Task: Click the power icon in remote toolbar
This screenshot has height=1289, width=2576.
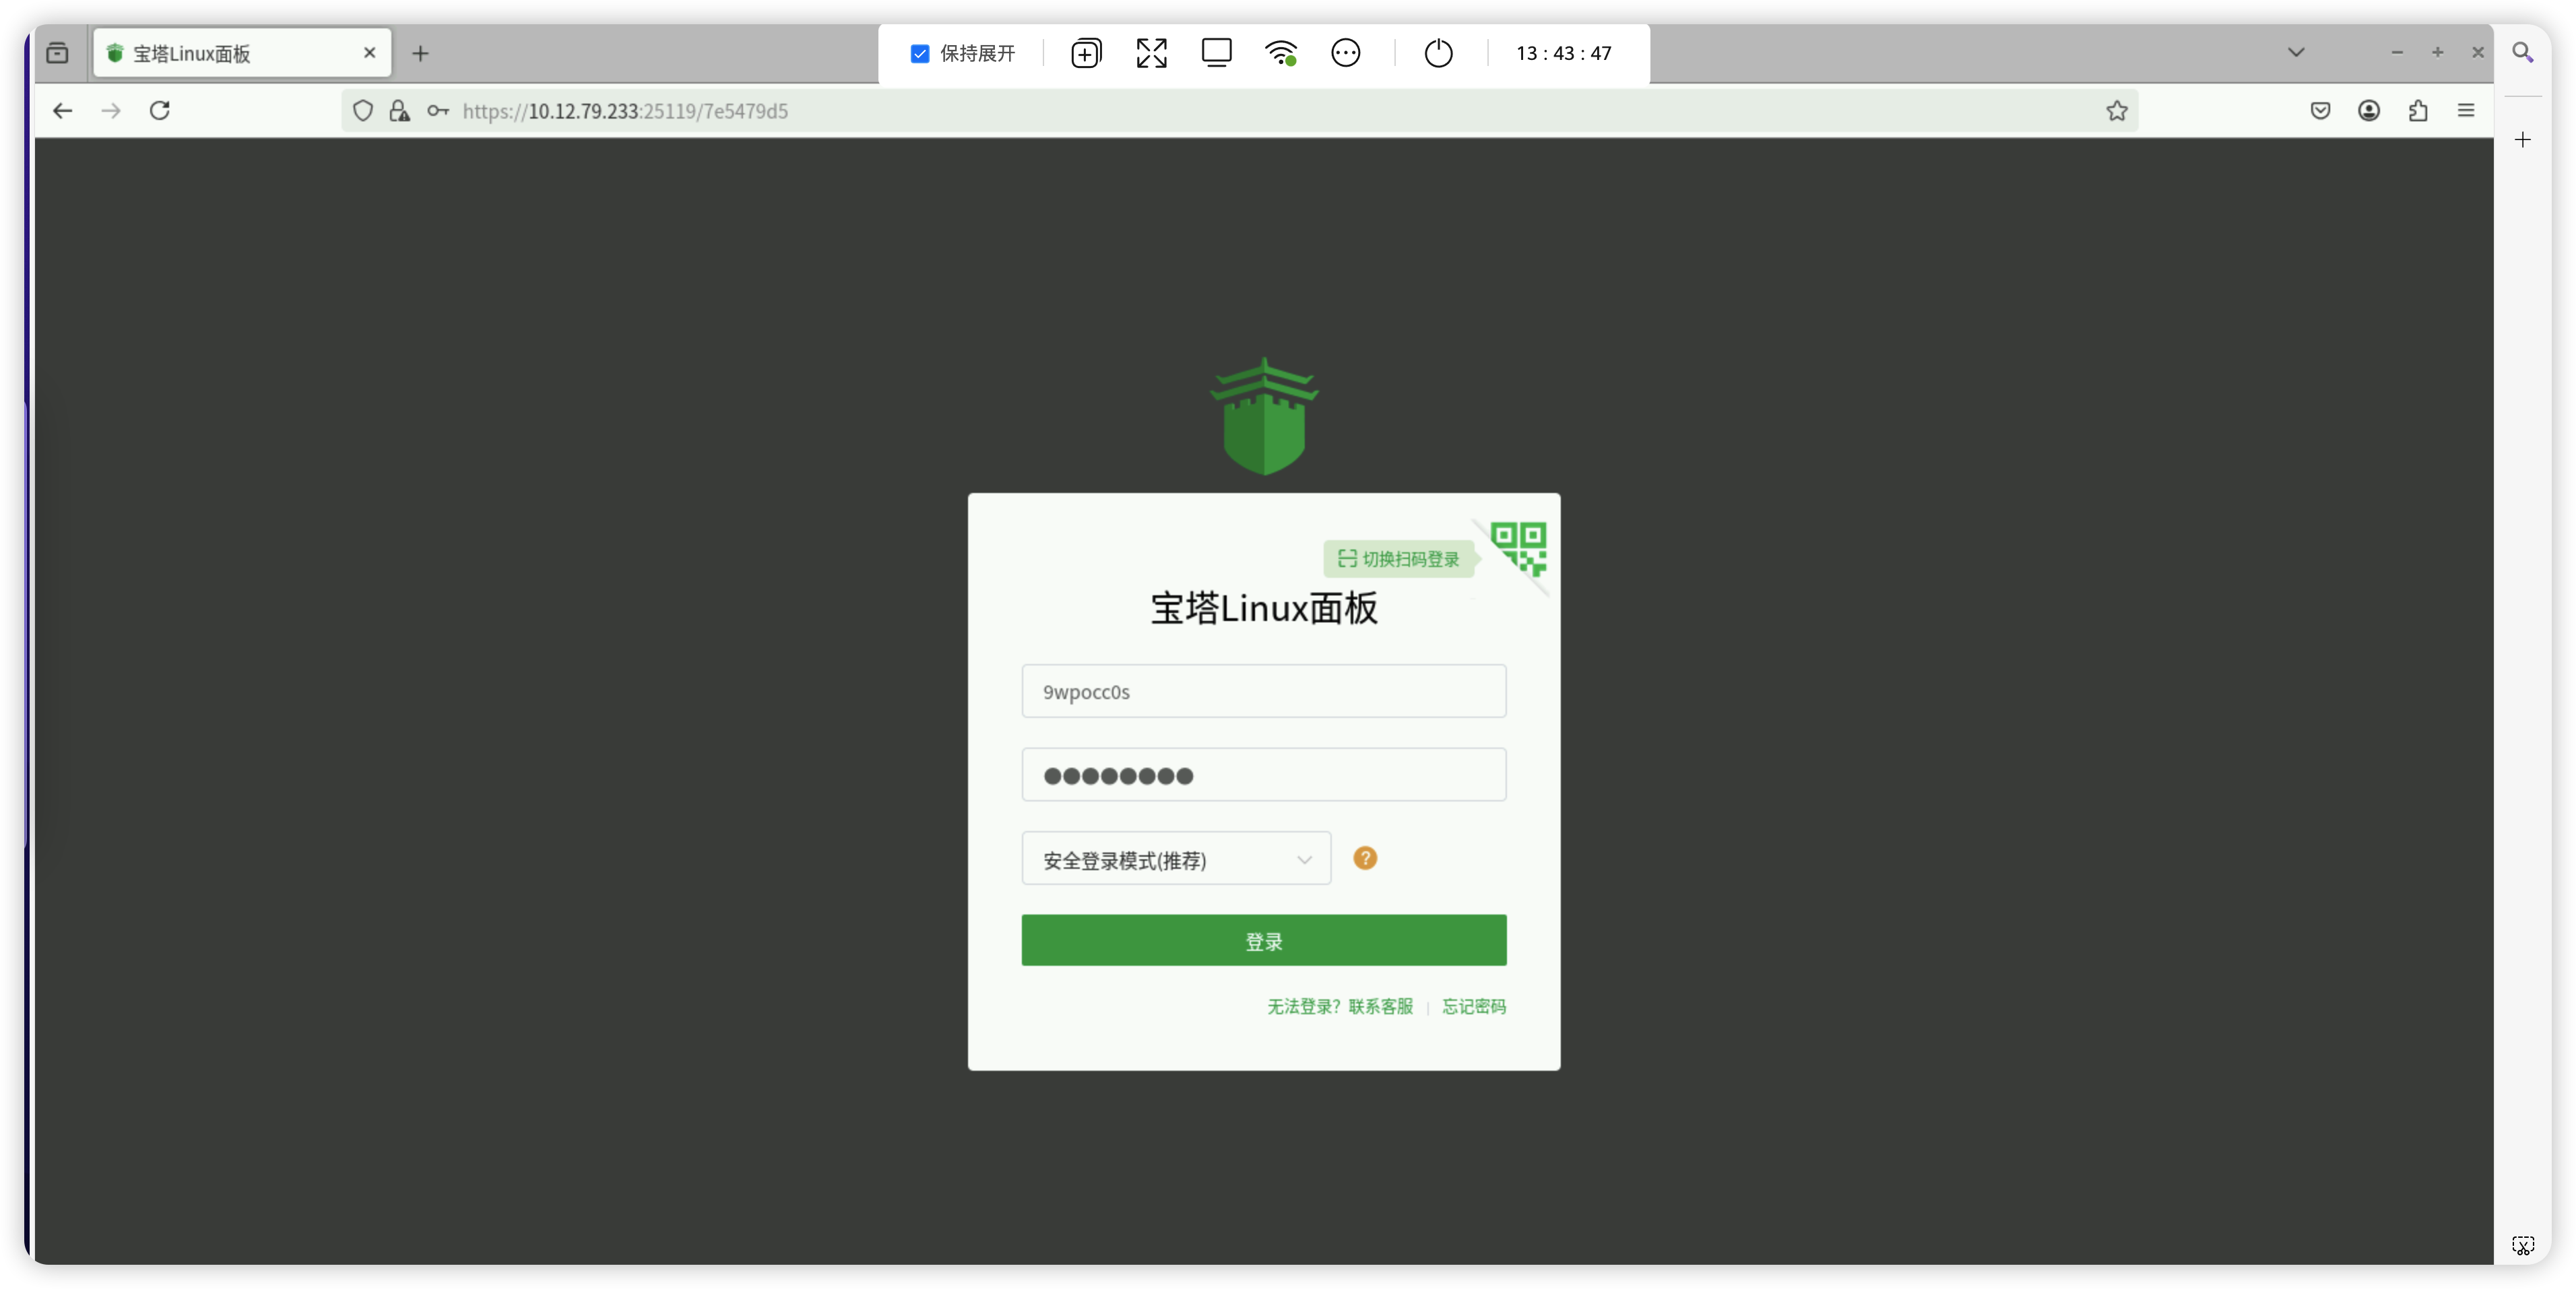Action: pyautogui.click(x=1438, y=53)
